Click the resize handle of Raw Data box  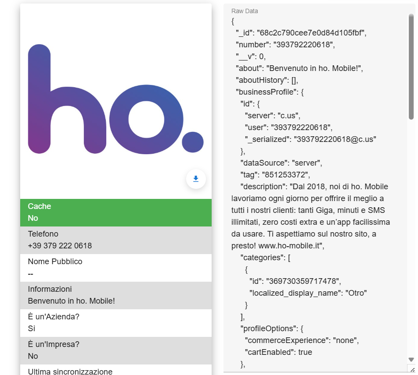[x=411, y=369]
